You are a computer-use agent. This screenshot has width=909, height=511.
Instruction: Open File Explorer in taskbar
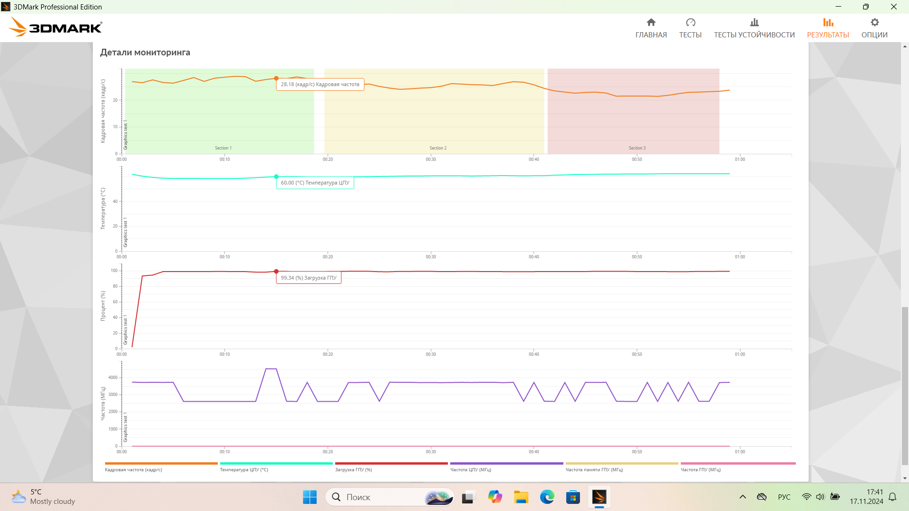(521, 497)
